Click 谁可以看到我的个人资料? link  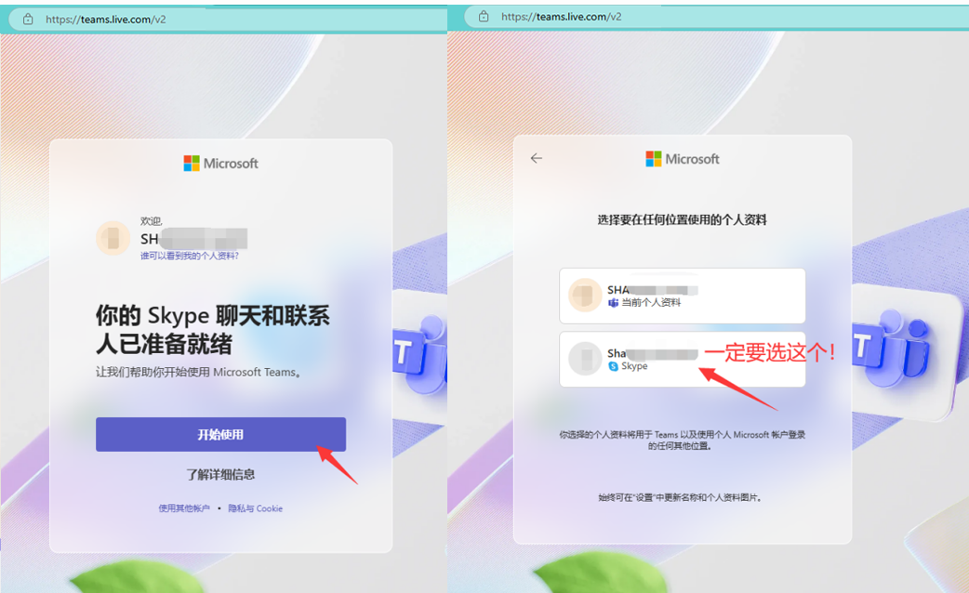[189, 256]
